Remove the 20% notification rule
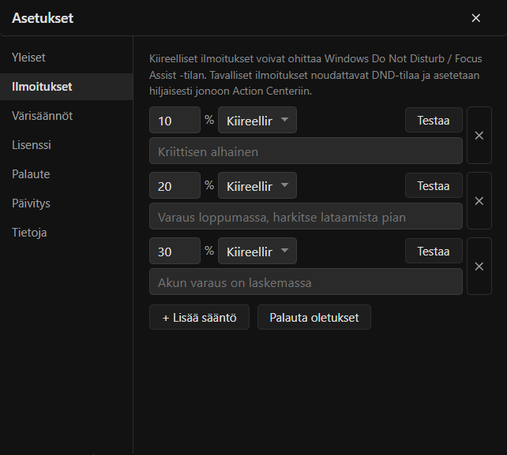 point(479,201)
